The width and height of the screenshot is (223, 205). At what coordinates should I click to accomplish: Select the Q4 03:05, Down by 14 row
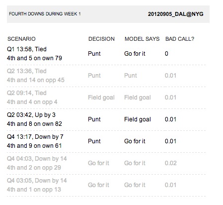[106, 185]
